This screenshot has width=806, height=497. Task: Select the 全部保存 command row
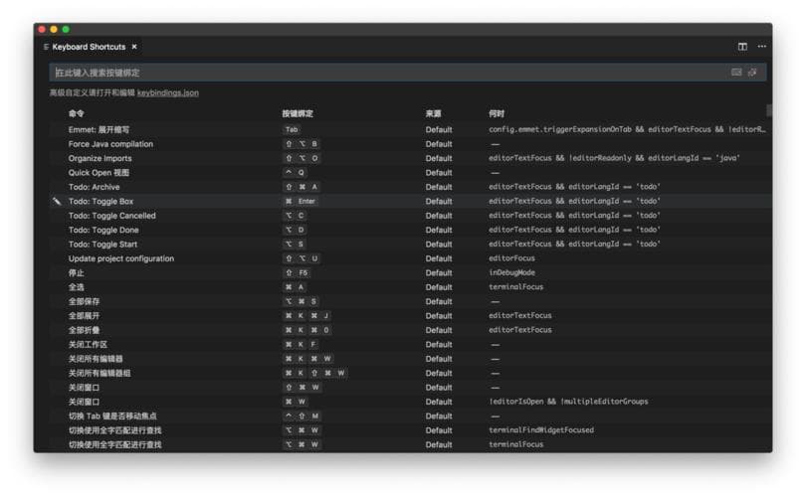coord(410,301)
